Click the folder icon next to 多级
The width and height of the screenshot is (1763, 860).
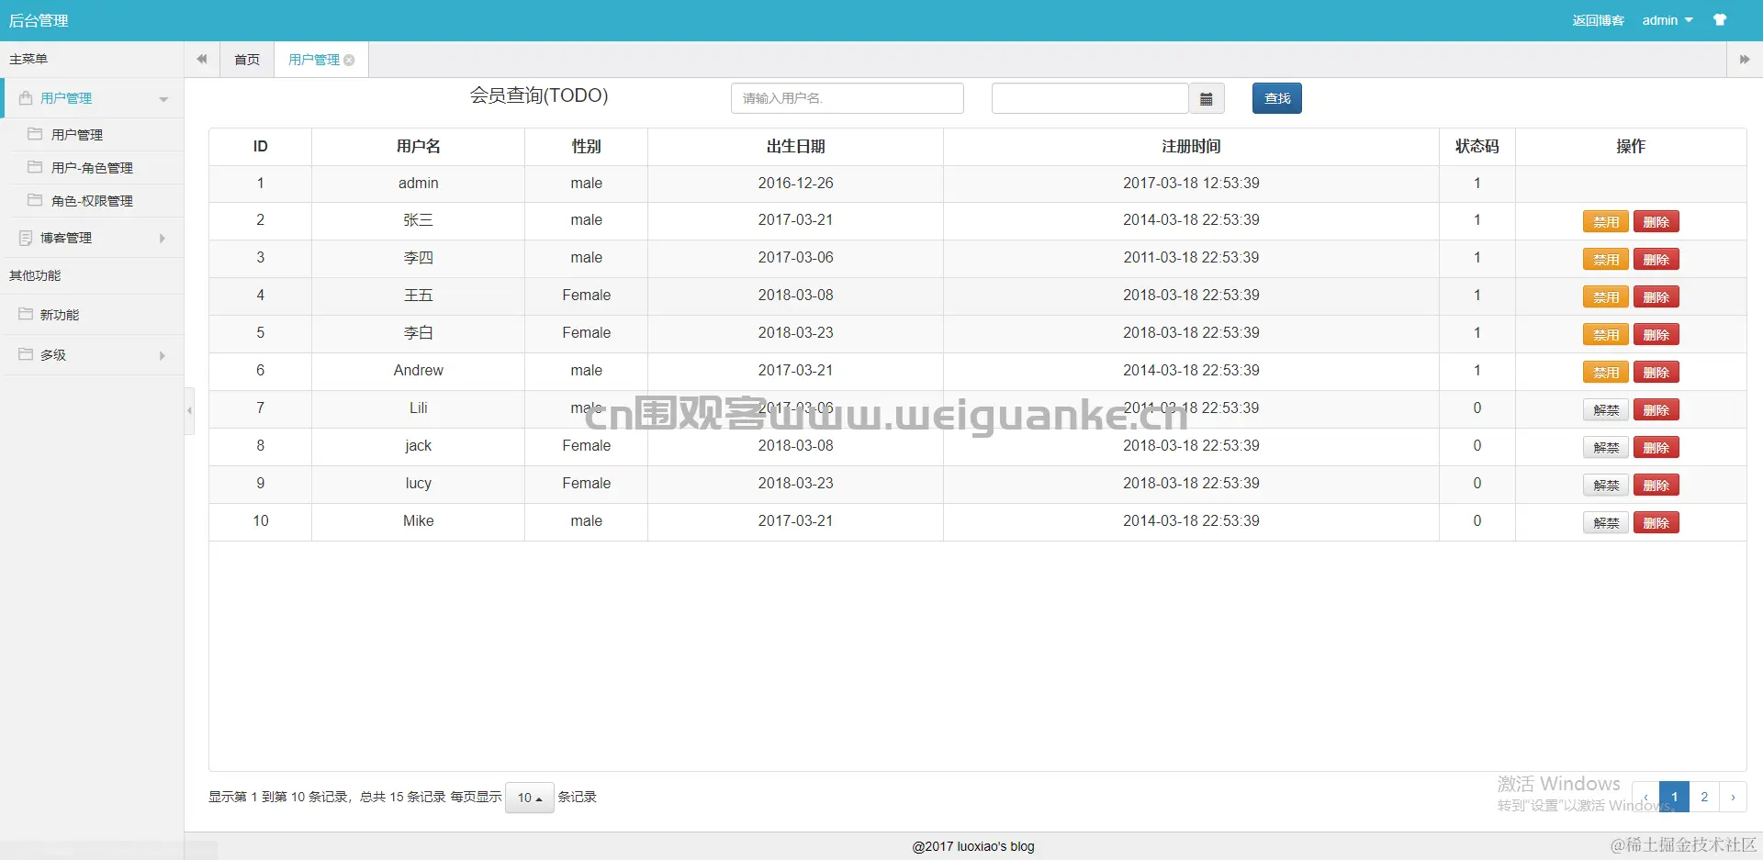click(26, 355)
